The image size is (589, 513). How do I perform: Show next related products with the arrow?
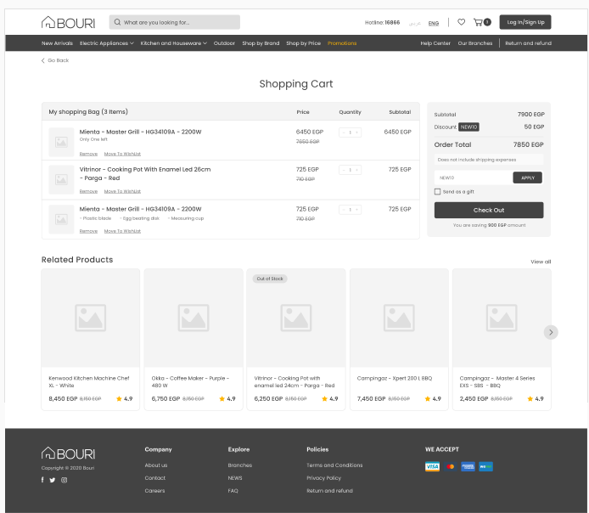pyautogui.click(x=551, y=332)
